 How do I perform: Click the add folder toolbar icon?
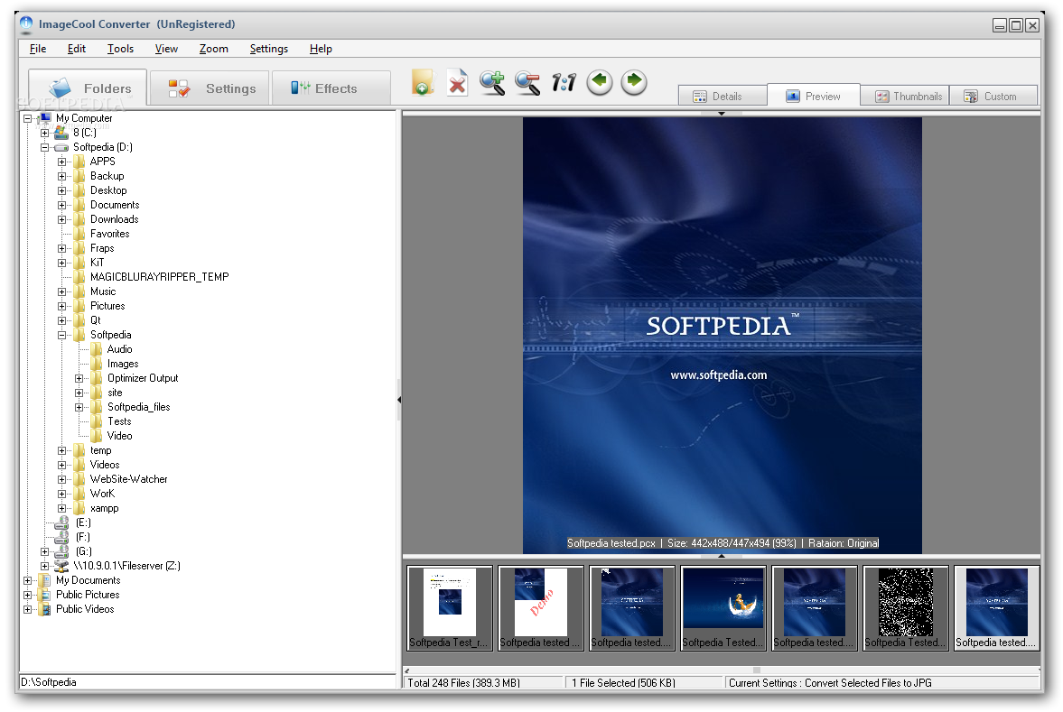[422, 83]
